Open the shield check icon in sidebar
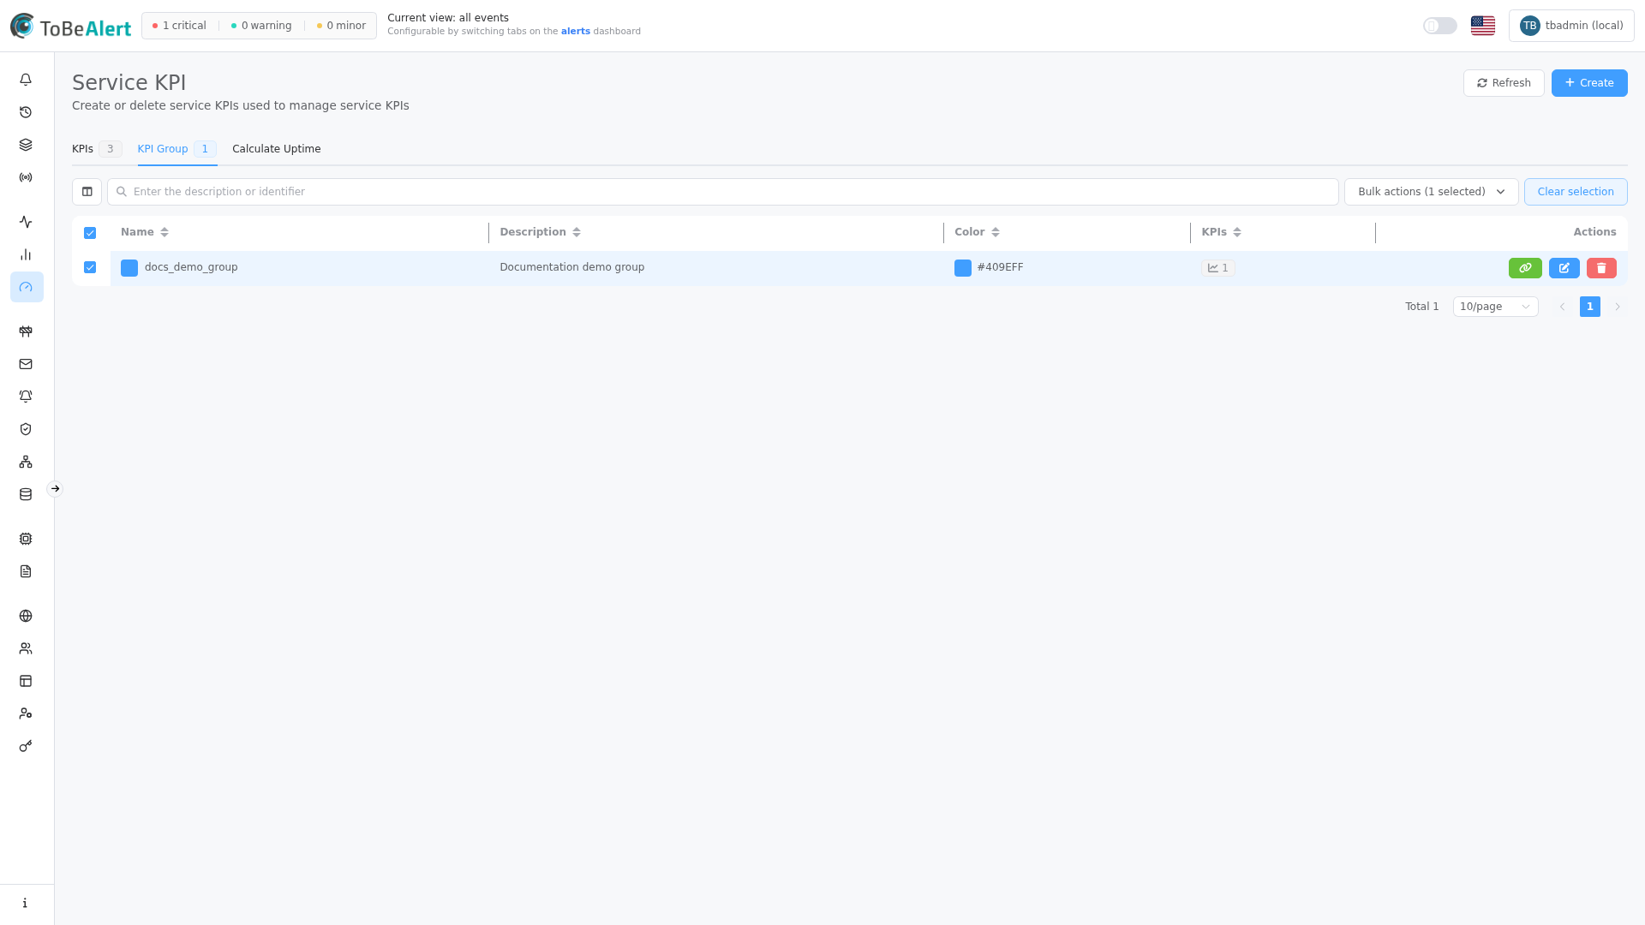This screenshot has width=1645, height=925. coord(26,429)
